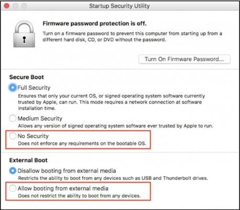Click the External Boot section heading
The width and height of the screenshot is (240, 210).
pyautogui.click(x=28, y=160)
